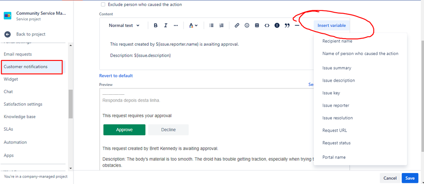Click the Description line in content editor
This screenshot has width=424, height=184.
pyautogui.click(x=140, y=55)
